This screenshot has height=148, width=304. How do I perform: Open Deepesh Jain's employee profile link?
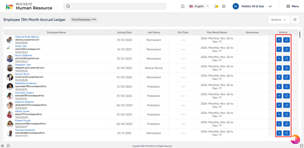coord(23,65)
